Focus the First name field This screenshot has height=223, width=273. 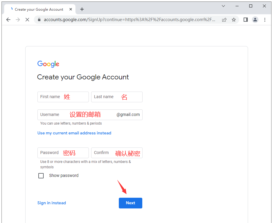63,97
